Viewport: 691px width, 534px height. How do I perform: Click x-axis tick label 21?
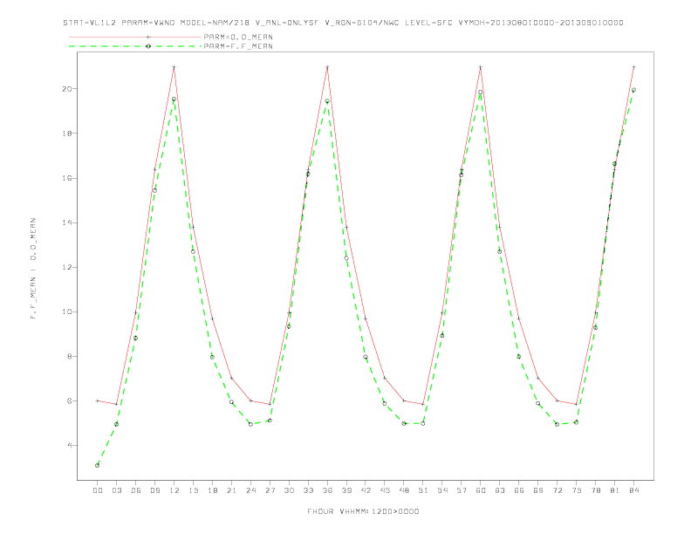click(231, 490)
